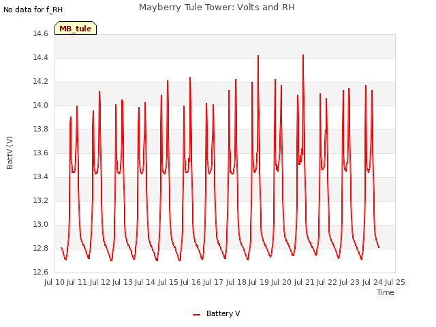Click the 13.8 y-axis tick label
The height and width of the screenshot is (327, 436).
tap(41, 129)
